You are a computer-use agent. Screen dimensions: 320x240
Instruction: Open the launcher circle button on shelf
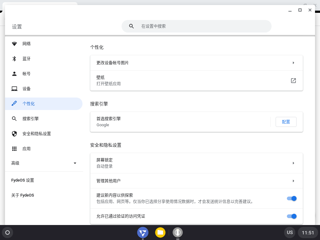coord(7,232)
